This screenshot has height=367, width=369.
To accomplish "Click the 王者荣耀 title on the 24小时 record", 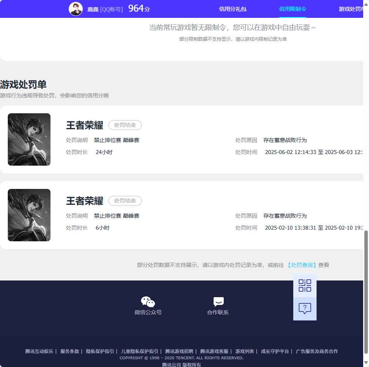I will pyautogui.click(x=85, y=125).
